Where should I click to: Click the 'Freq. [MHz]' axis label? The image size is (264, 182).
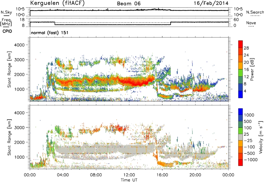pyautogui.click(x=6, y=22)
